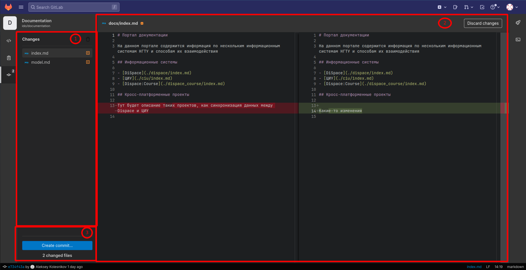
Task: Open the pipelines rocket icon in right sidebar
Action: tap(518, 22)
